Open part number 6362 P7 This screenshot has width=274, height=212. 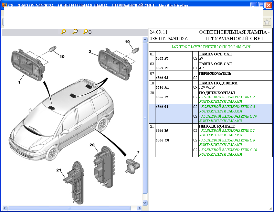pos(162,59)
